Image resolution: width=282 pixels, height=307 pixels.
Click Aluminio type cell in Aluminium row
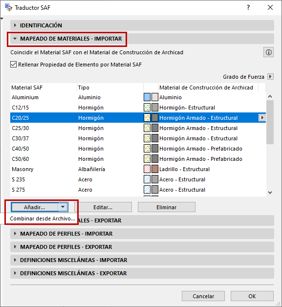pos(89,97)
